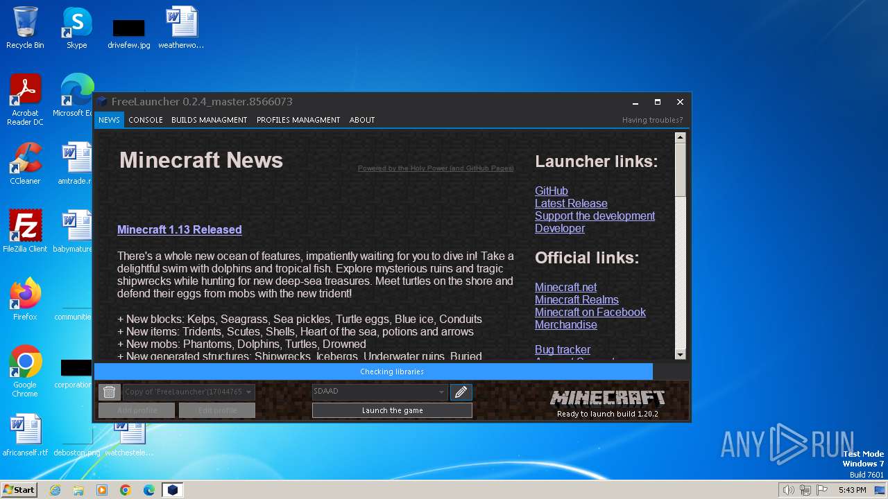Select the amtrade document desktop icon
Viewport: 888px width, 499px height.
point(76,164)
